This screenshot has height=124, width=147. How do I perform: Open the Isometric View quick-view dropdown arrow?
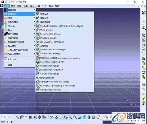(86, 119)
